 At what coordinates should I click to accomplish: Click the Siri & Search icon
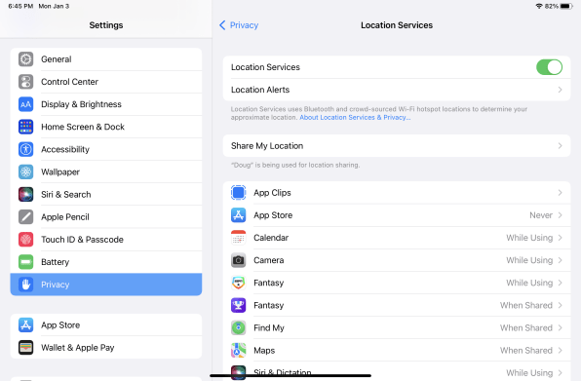tap(26, 195)
